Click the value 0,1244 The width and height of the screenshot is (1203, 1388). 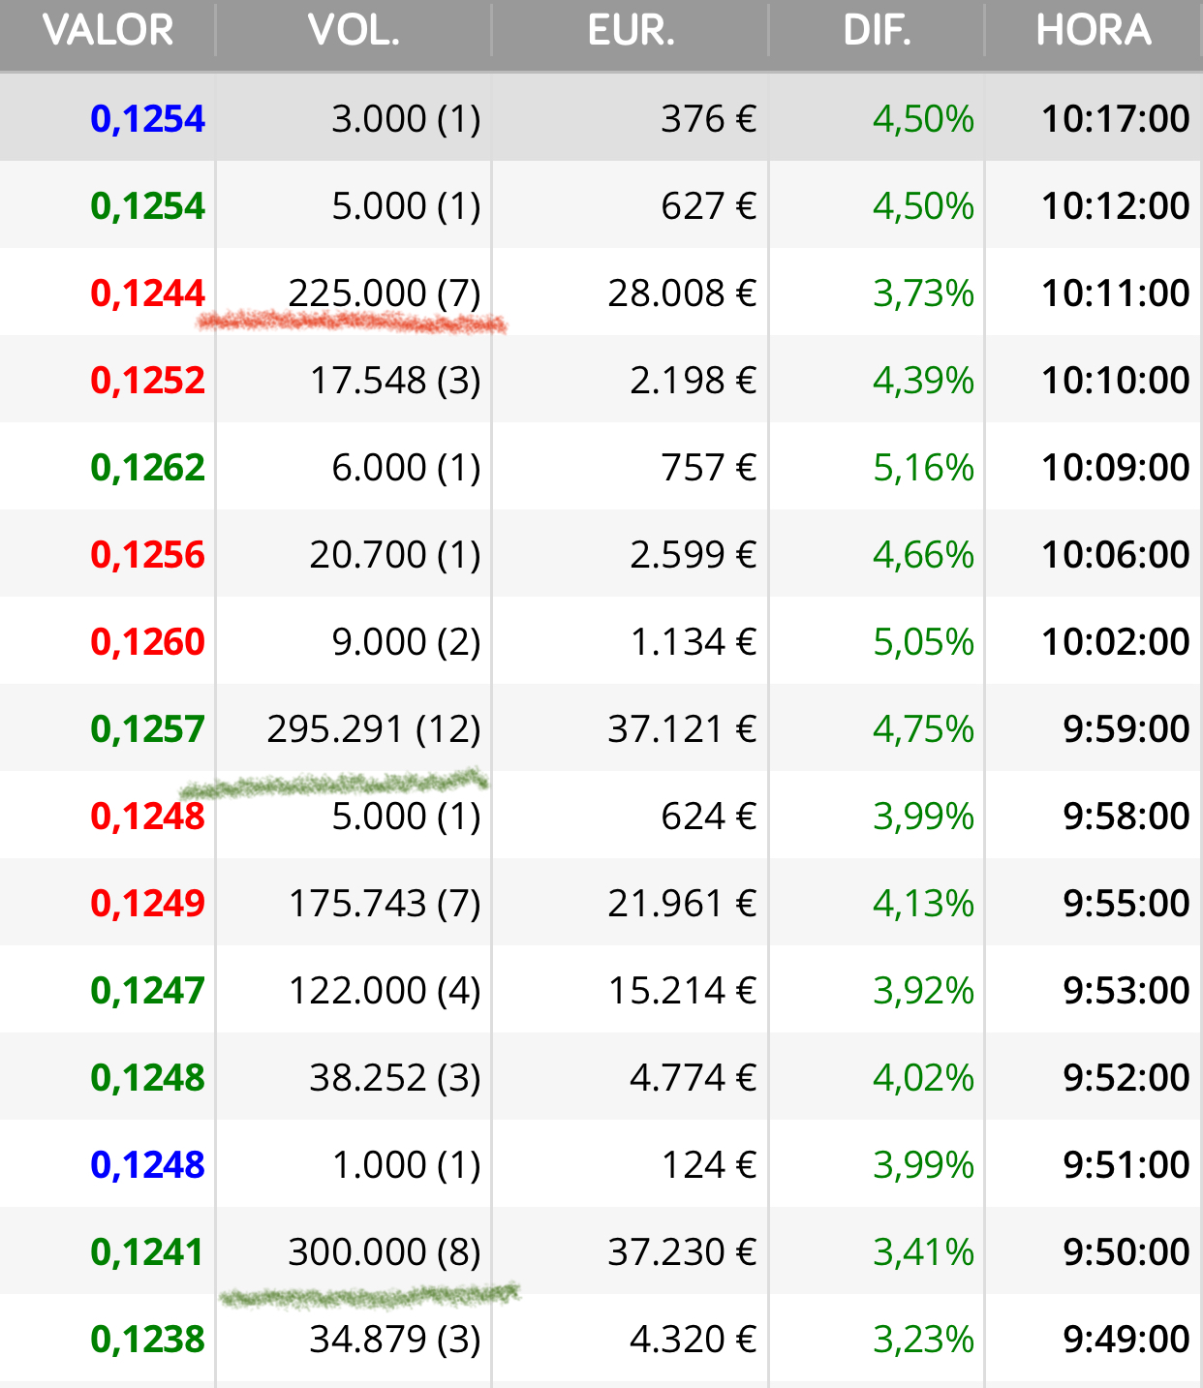147,293
